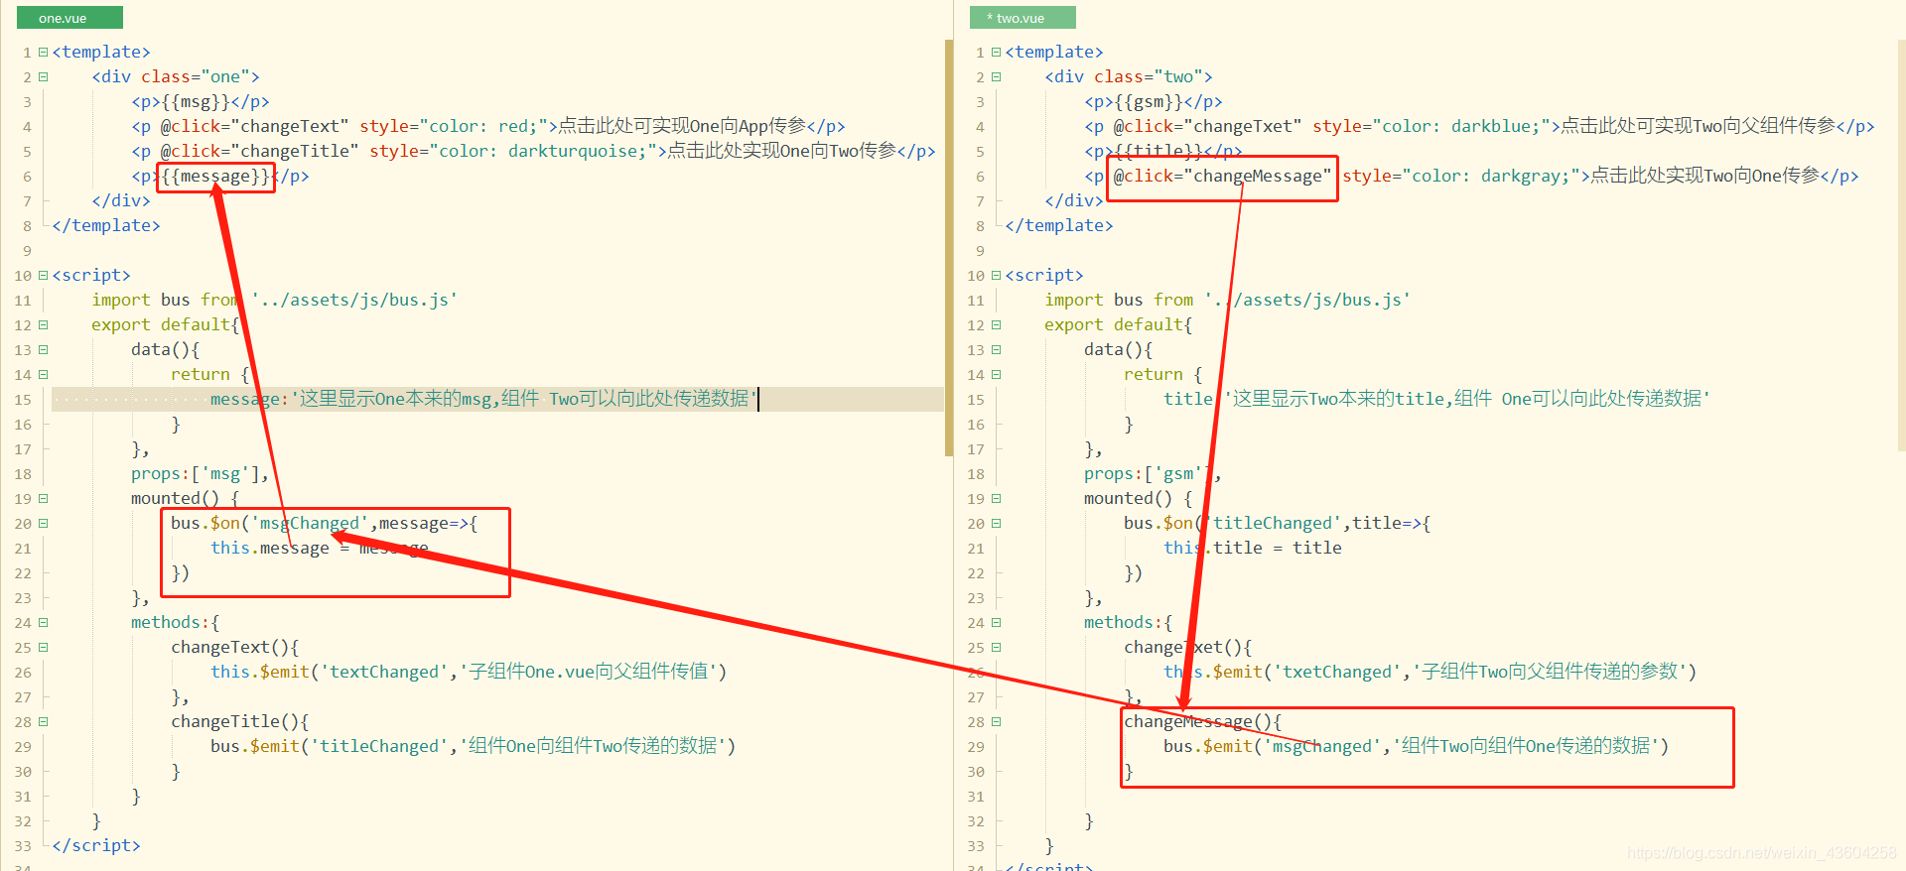The width and height of the screenshot is (1906, 871).
Task: Collapse the div fold at line 2 in two.vue
Action: (996, 76)
